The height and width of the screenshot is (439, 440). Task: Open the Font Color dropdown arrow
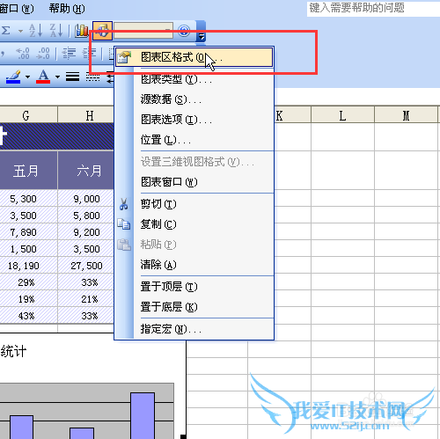(x=57, y=77)
